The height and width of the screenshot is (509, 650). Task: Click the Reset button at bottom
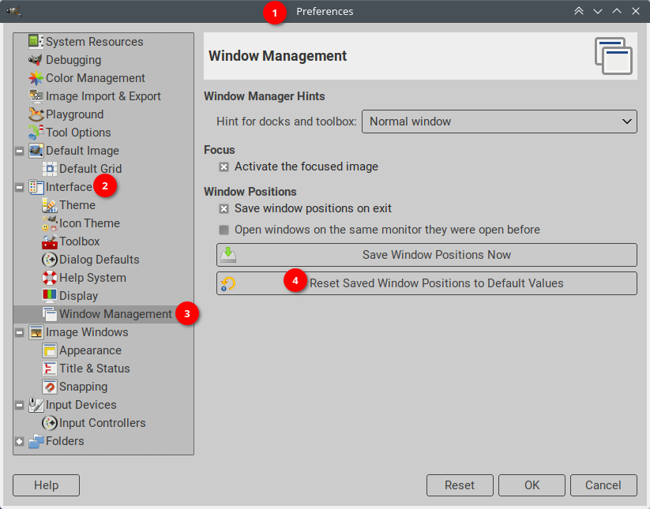click(460, 485)
